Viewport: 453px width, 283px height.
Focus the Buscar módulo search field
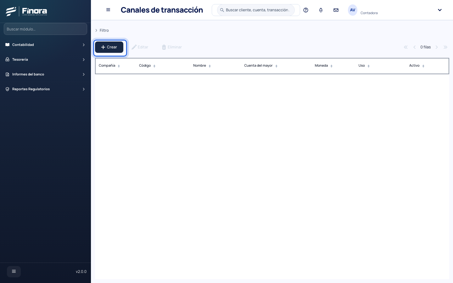(x=45, y=29)
